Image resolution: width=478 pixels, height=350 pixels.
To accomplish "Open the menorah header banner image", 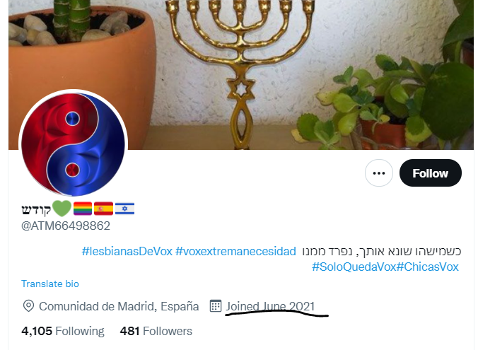I will pos(241,75).
